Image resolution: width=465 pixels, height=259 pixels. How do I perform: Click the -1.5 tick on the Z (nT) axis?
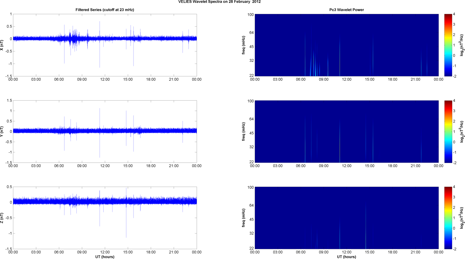(x=8, y=249)
